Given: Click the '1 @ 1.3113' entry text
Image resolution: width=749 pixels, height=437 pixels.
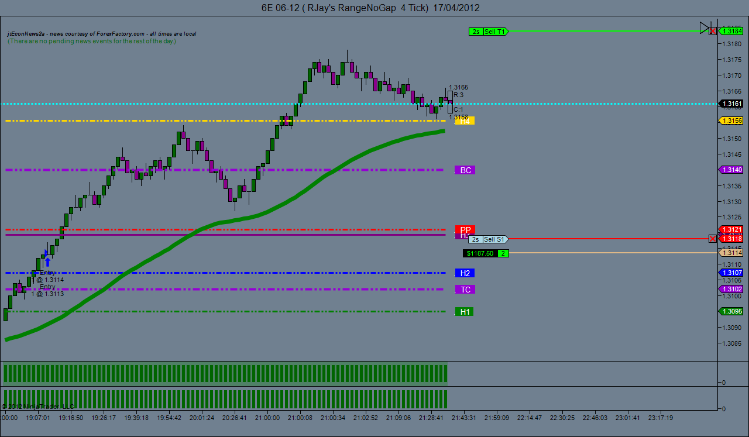Looking at the screenshot, I should [48, 294].
